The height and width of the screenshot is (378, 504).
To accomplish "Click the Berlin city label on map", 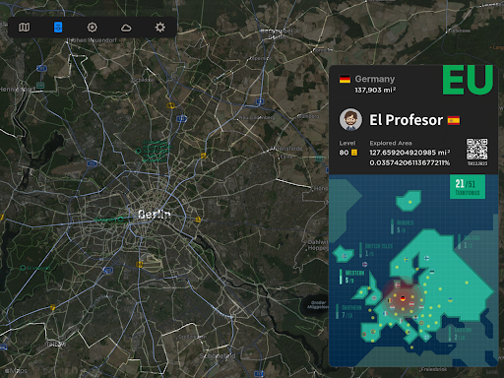I will 155,215.
